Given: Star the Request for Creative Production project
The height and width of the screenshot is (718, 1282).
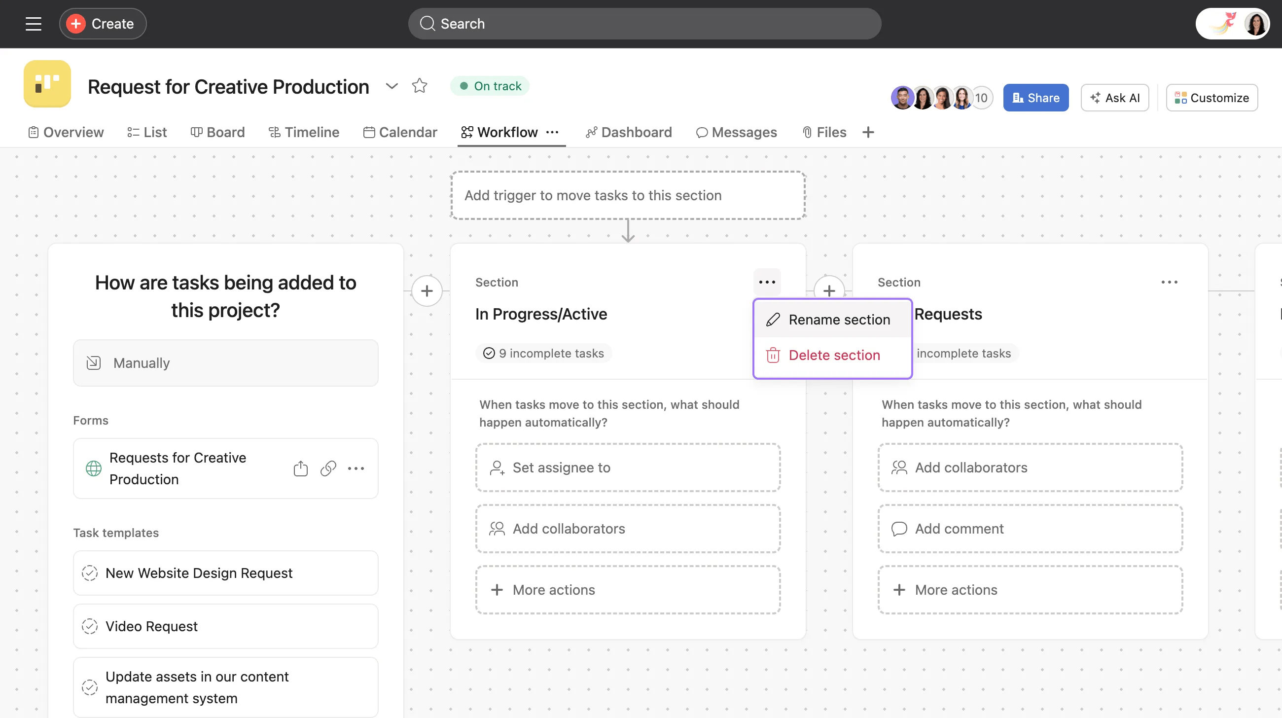Looking at the screenshot, I should (420, 86).
